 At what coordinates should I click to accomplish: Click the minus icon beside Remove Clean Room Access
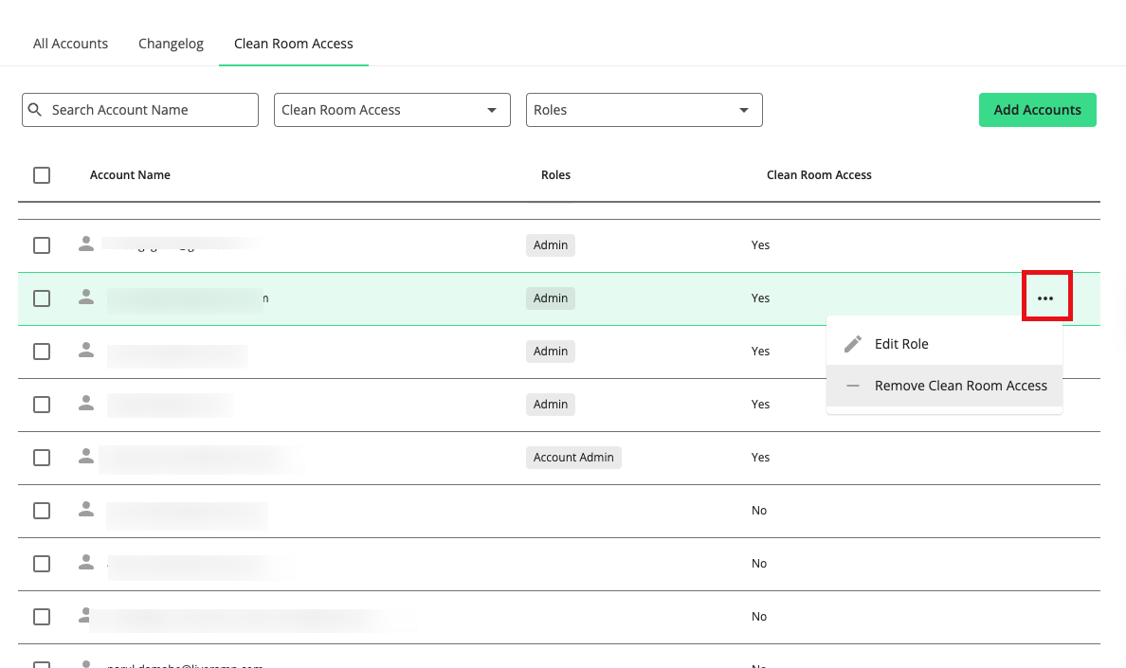click(853, 387)
